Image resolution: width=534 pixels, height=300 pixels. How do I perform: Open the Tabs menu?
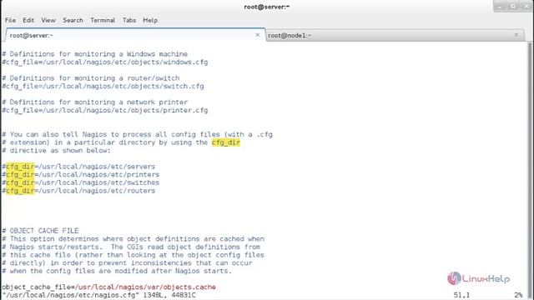click(x=129, y=20)
